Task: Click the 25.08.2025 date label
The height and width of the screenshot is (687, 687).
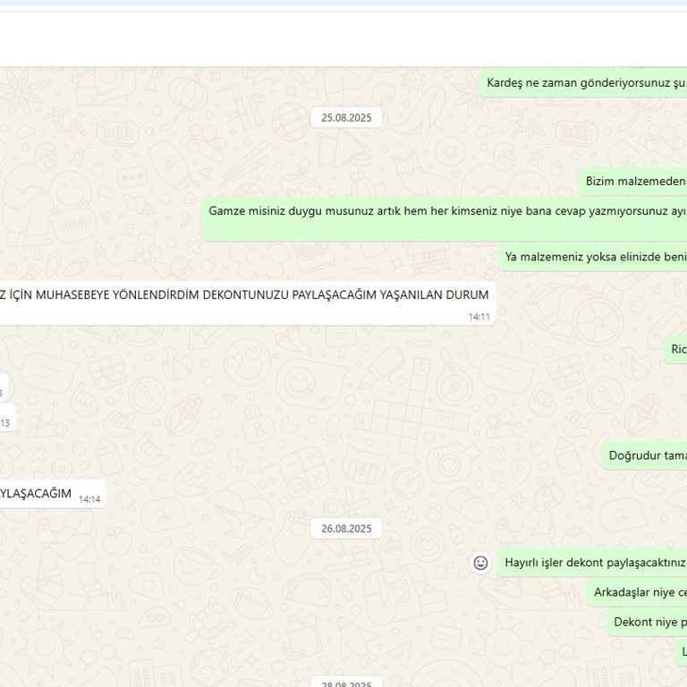Action: 346,118
